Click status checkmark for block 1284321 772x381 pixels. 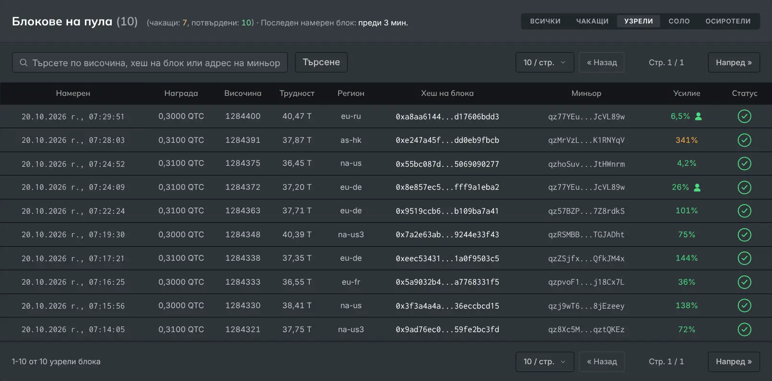[744, 329]
